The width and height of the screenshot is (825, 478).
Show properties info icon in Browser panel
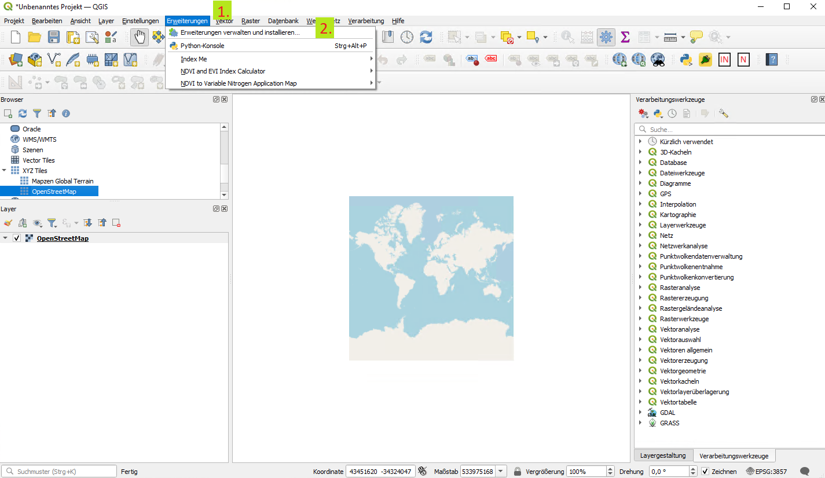[66, 113]
